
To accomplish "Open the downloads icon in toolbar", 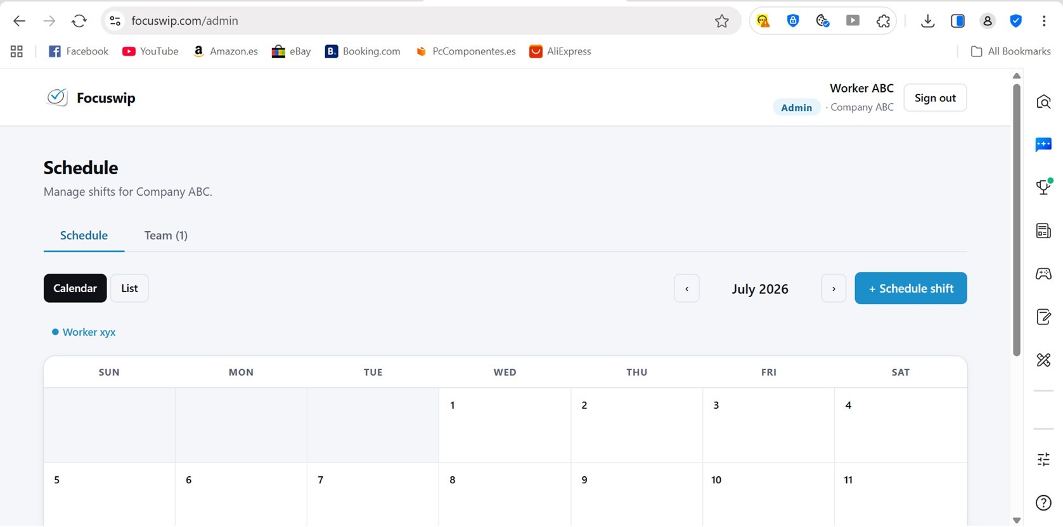I will pyautogui.click(x=927, y=21).
